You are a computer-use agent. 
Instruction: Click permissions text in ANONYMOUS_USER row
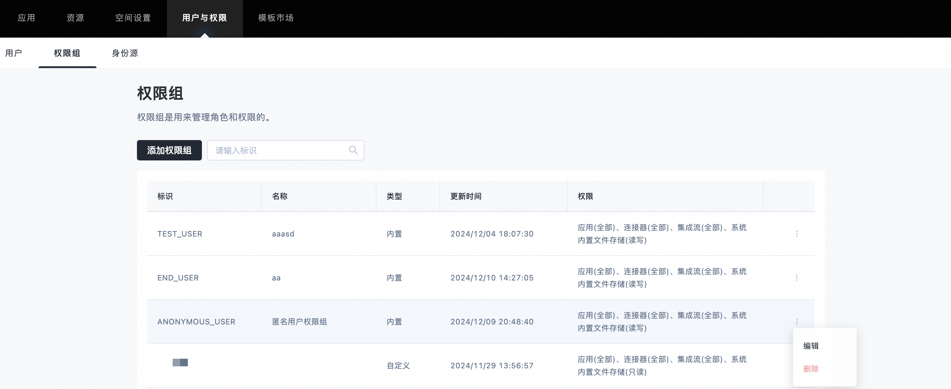(662, 322)
